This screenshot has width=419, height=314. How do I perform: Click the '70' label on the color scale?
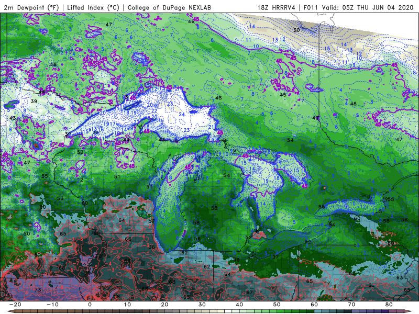point(351,305)
